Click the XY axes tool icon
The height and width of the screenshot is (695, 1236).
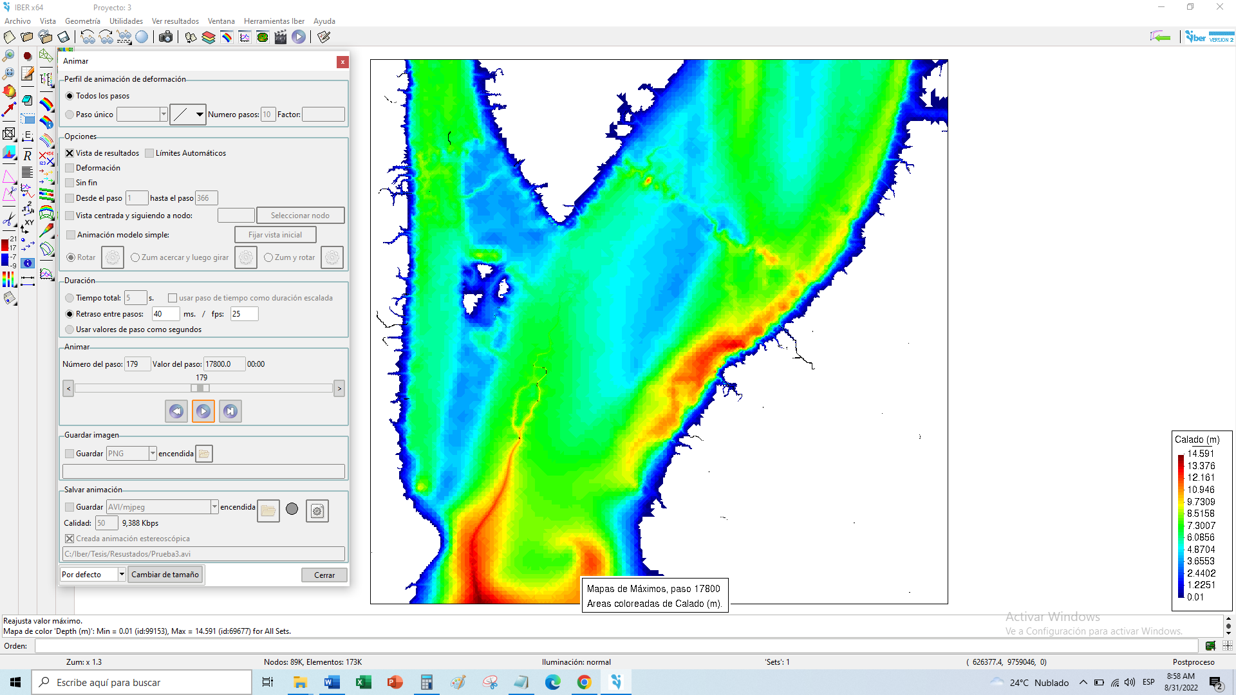27,226
